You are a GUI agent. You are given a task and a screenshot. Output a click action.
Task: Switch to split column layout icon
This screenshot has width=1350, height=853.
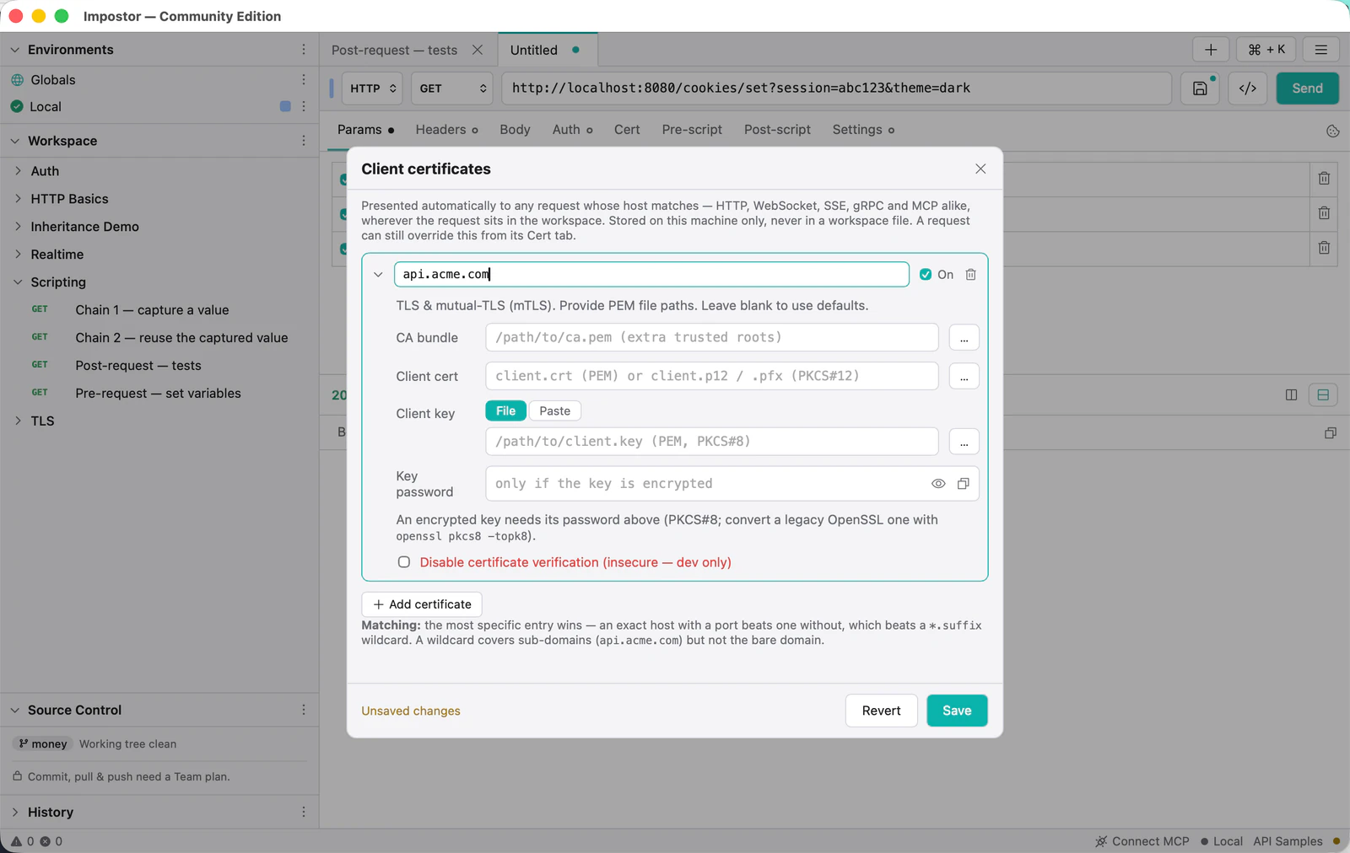coord(1291,394)
